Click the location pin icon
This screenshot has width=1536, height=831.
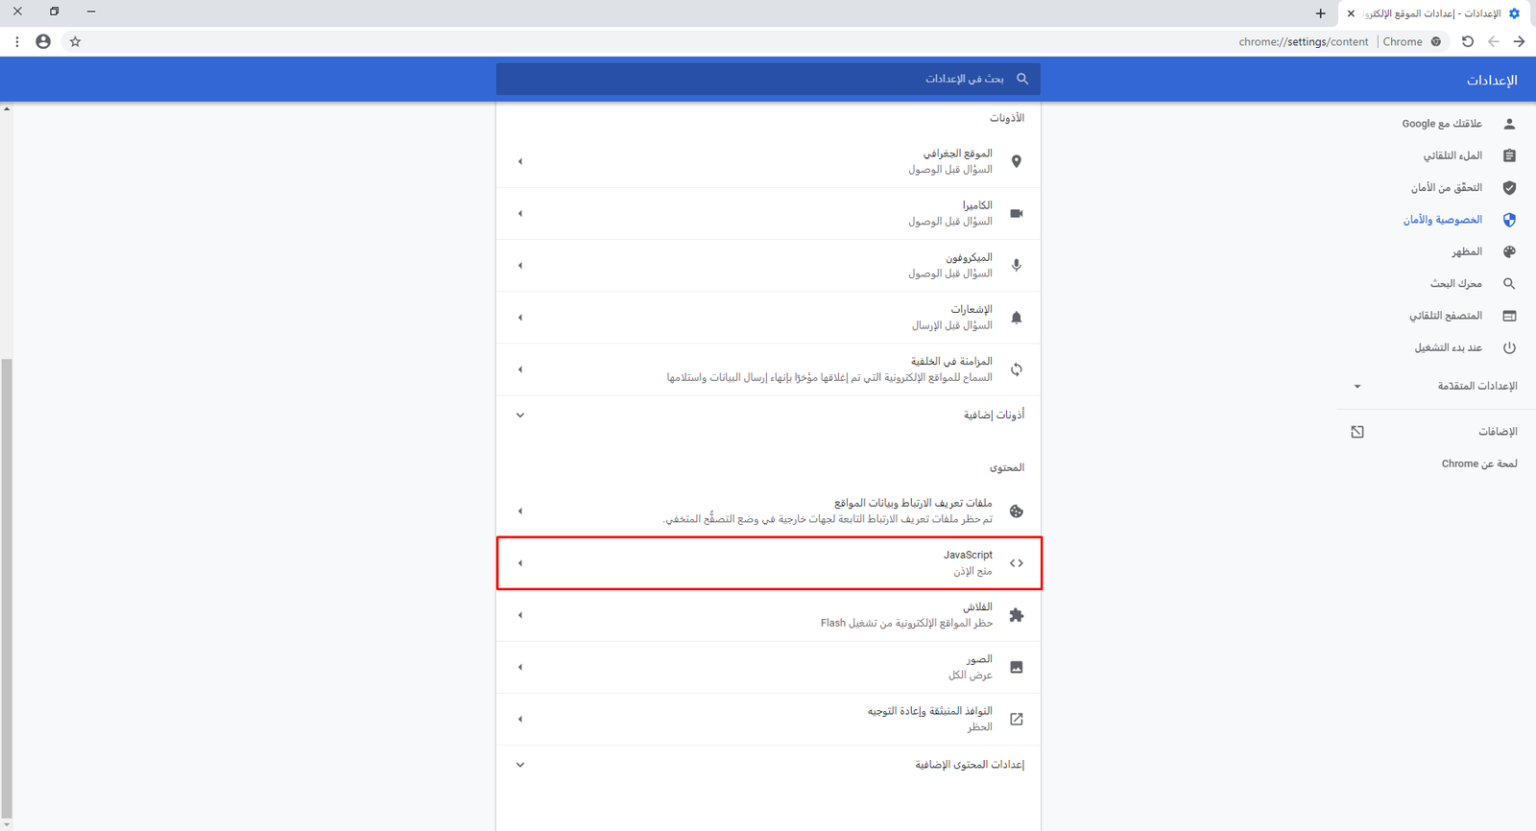click(x=1016, y=161)
